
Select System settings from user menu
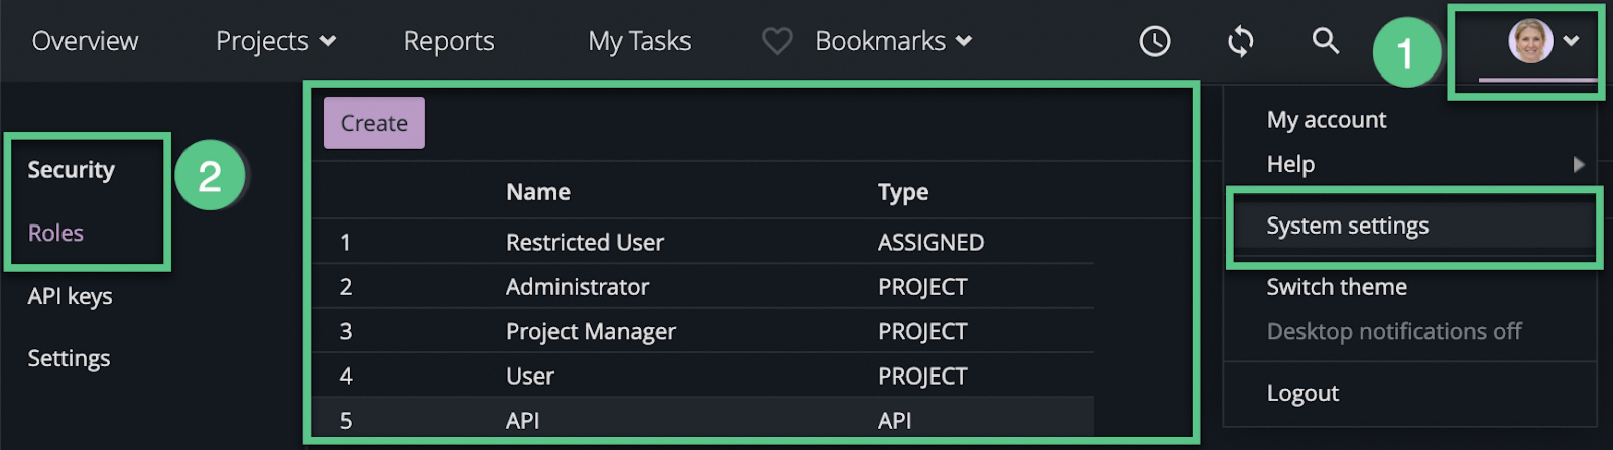1347,226
